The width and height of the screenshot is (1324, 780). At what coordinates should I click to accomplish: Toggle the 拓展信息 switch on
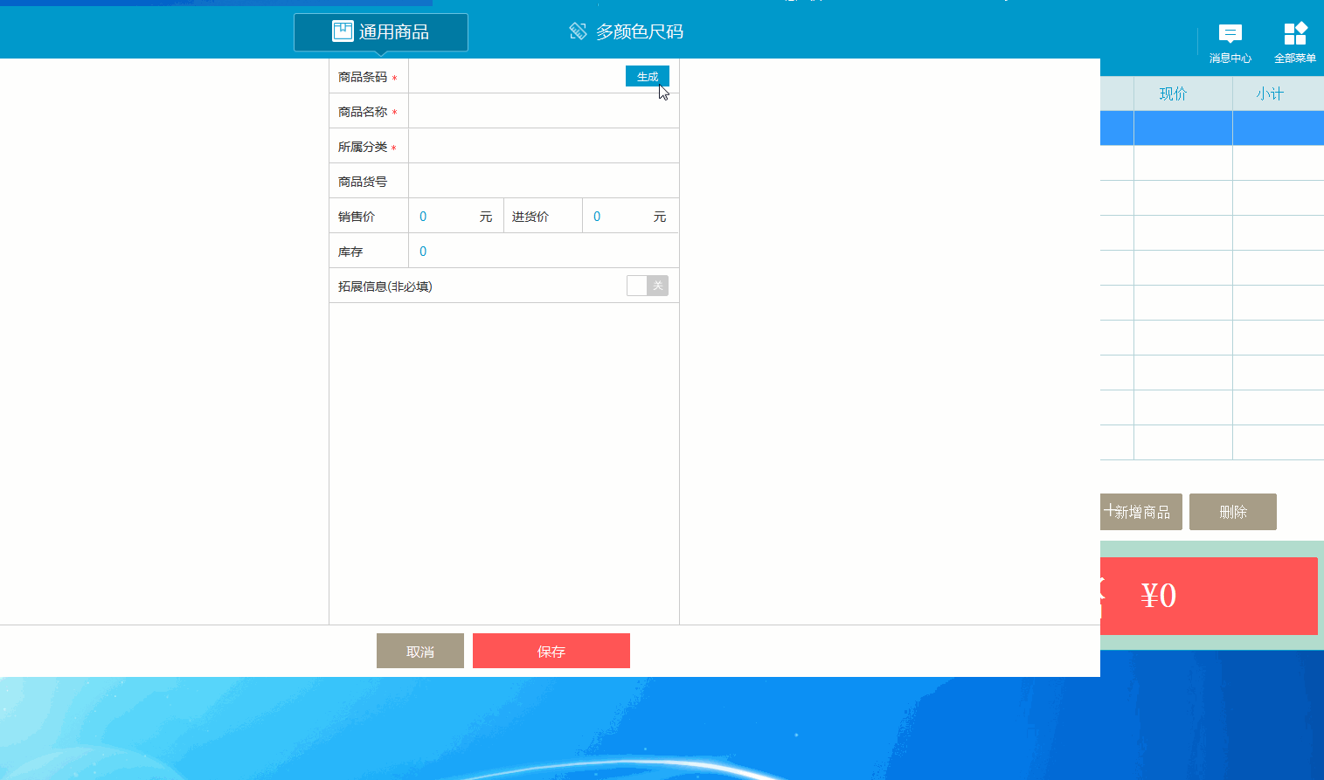(x=647, y=286)
